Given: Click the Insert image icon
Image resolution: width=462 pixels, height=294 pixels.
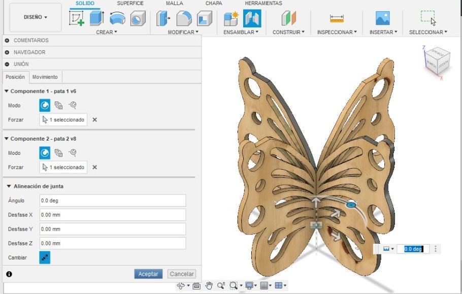Looking at the screenshot, I should (383, 18).
